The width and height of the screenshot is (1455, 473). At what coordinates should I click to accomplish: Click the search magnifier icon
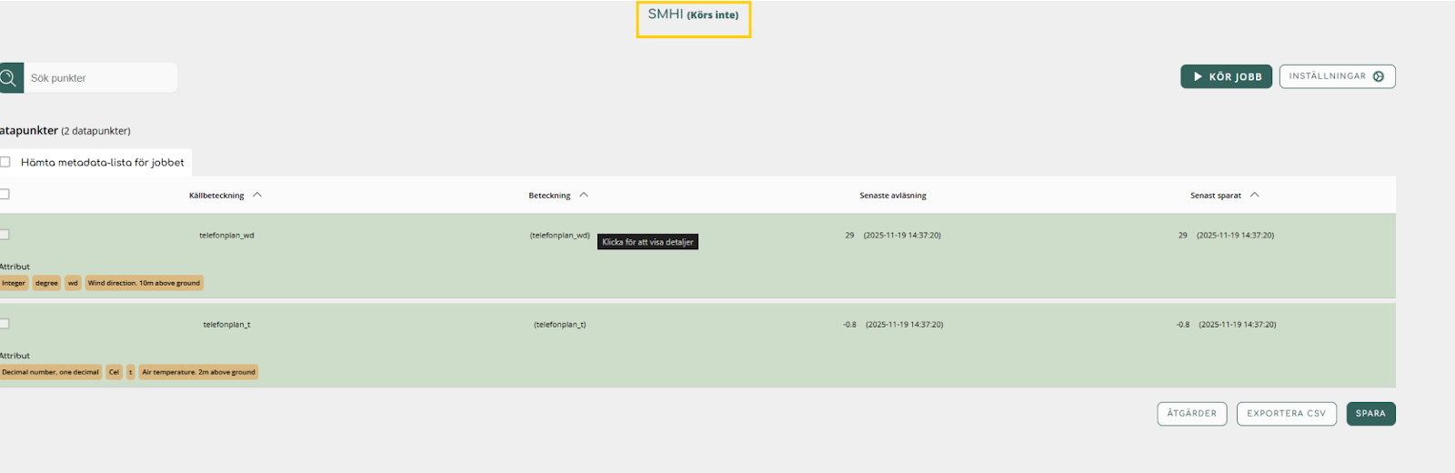9,77
